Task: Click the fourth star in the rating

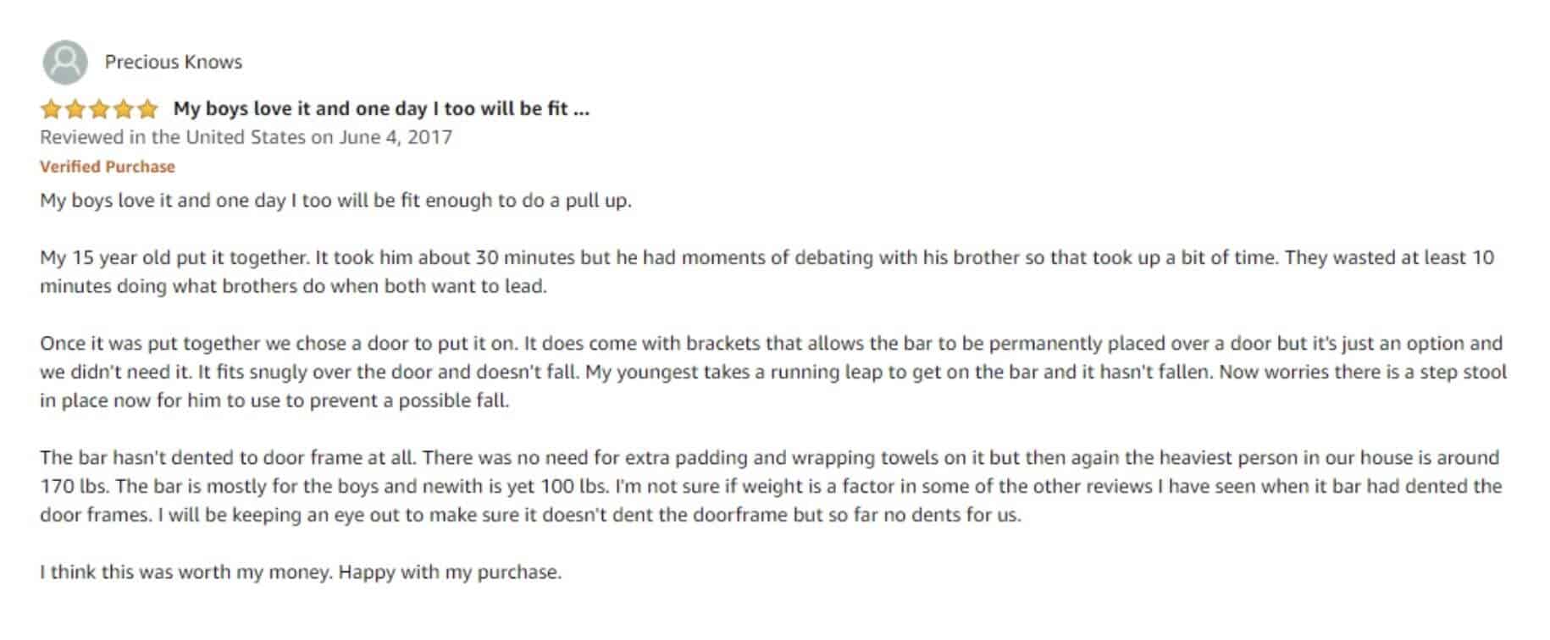Action: pyautogui.click(x=124, y=109)
